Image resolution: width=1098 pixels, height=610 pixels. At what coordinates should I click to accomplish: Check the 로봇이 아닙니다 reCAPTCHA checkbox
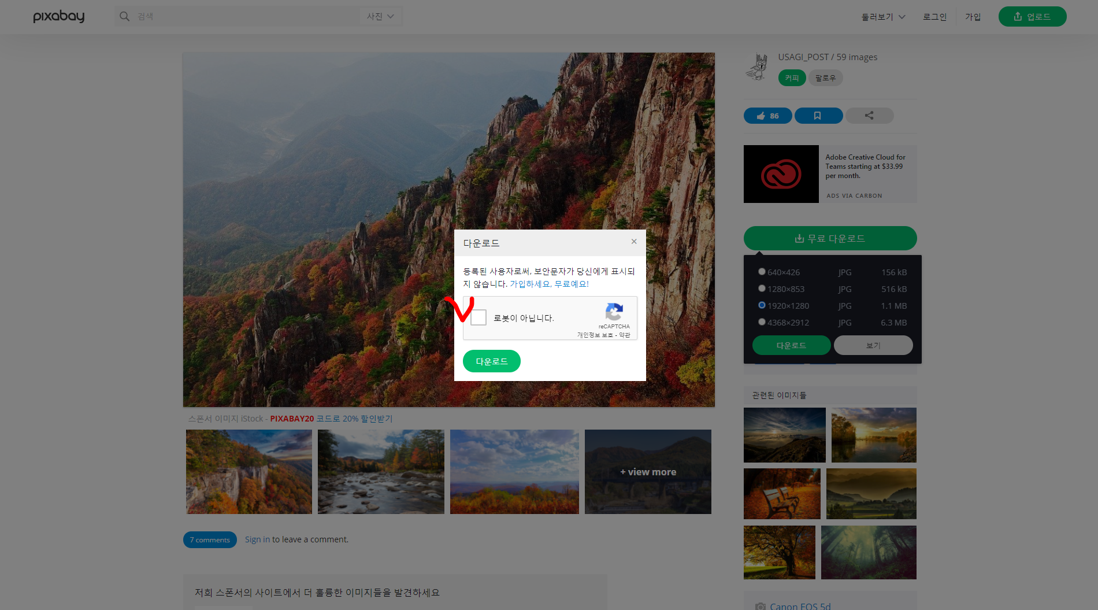(x=478, y=317)
